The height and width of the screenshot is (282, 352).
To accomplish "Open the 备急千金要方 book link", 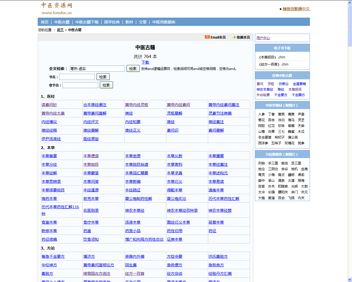I will tap(53, 257).
